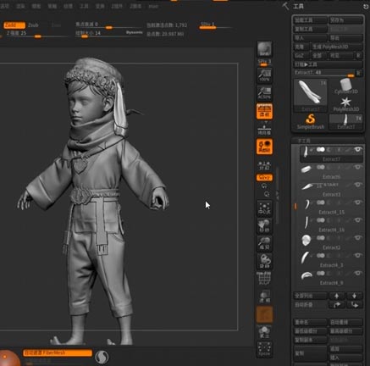Image resolution: width=370 pixels, height=366 pixels.
Task: Move subtool up with the up arrow
Action: click(x=337, y=296)
